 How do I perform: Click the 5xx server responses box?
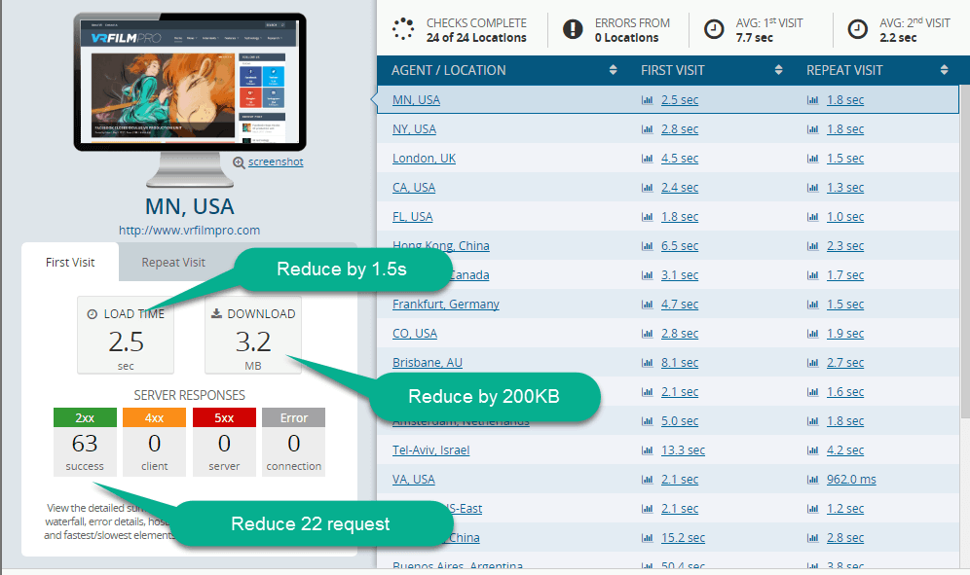point(224,442)
